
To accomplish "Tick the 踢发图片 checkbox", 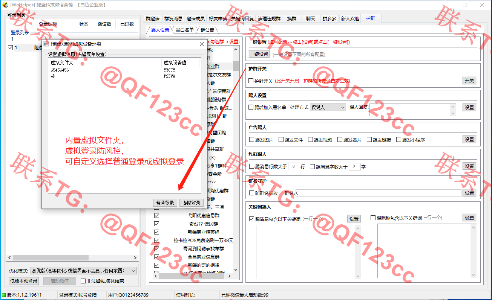I will click(x=252, y=140).
